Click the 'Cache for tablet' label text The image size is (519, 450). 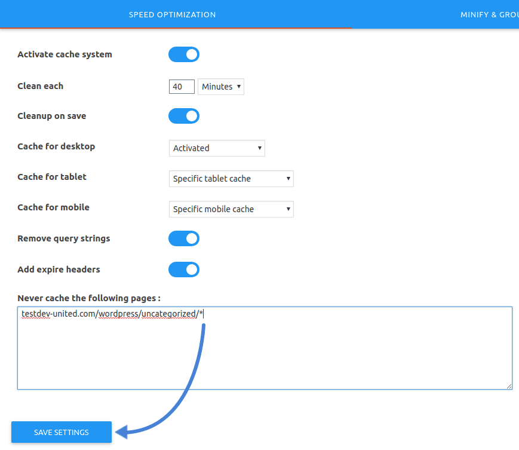coord(52,177)
